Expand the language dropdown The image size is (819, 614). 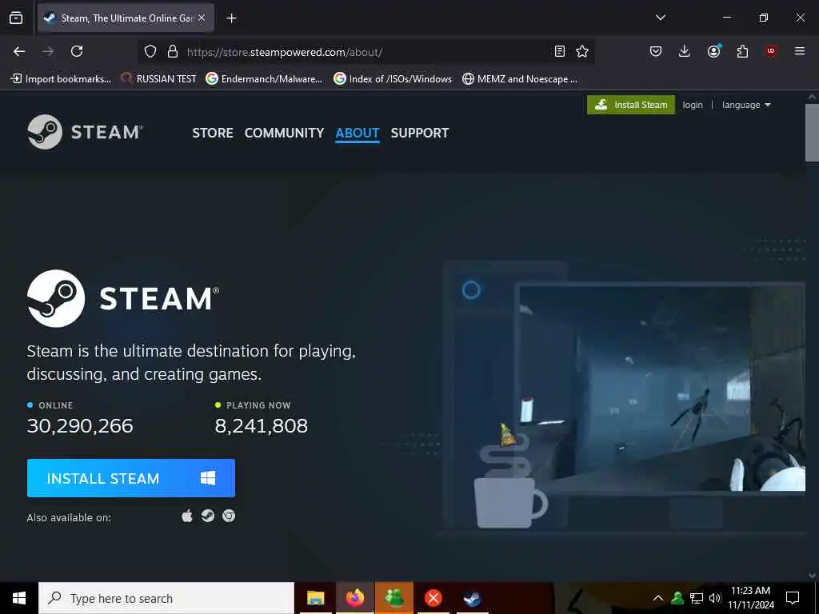746,105
